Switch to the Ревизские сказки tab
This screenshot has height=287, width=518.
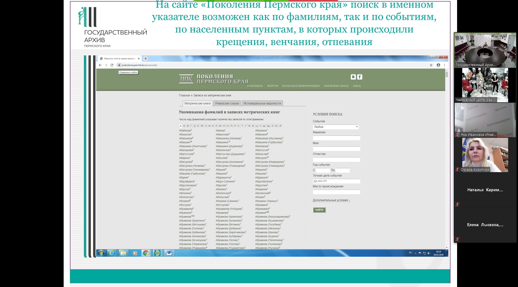click(227, 103)
